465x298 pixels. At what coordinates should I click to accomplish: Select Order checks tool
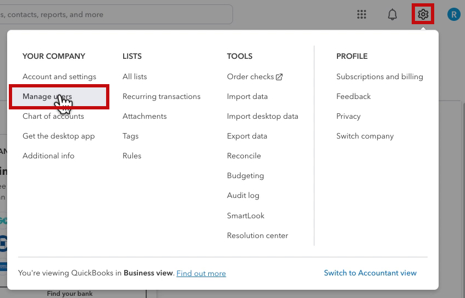coord(250,76)
